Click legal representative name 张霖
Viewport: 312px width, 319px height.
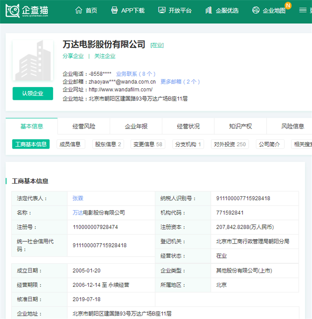click(x=78, y=199)
